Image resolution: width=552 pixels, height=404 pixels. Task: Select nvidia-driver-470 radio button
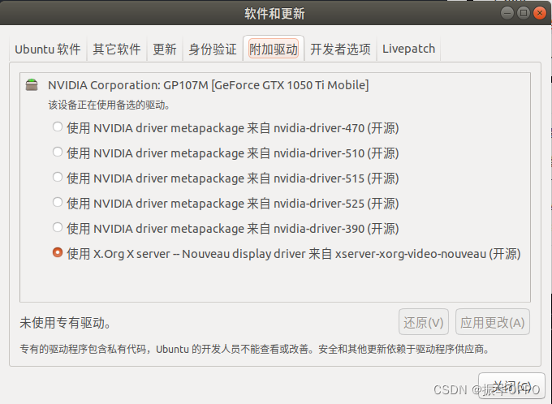coord(58,127)
